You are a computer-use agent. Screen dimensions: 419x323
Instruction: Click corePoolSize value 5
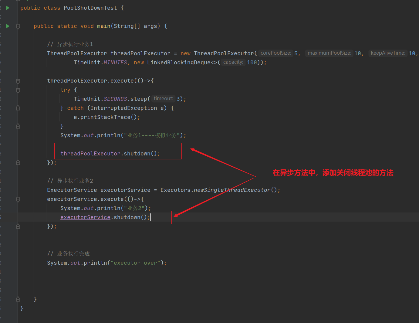click(x=296, y=53)
